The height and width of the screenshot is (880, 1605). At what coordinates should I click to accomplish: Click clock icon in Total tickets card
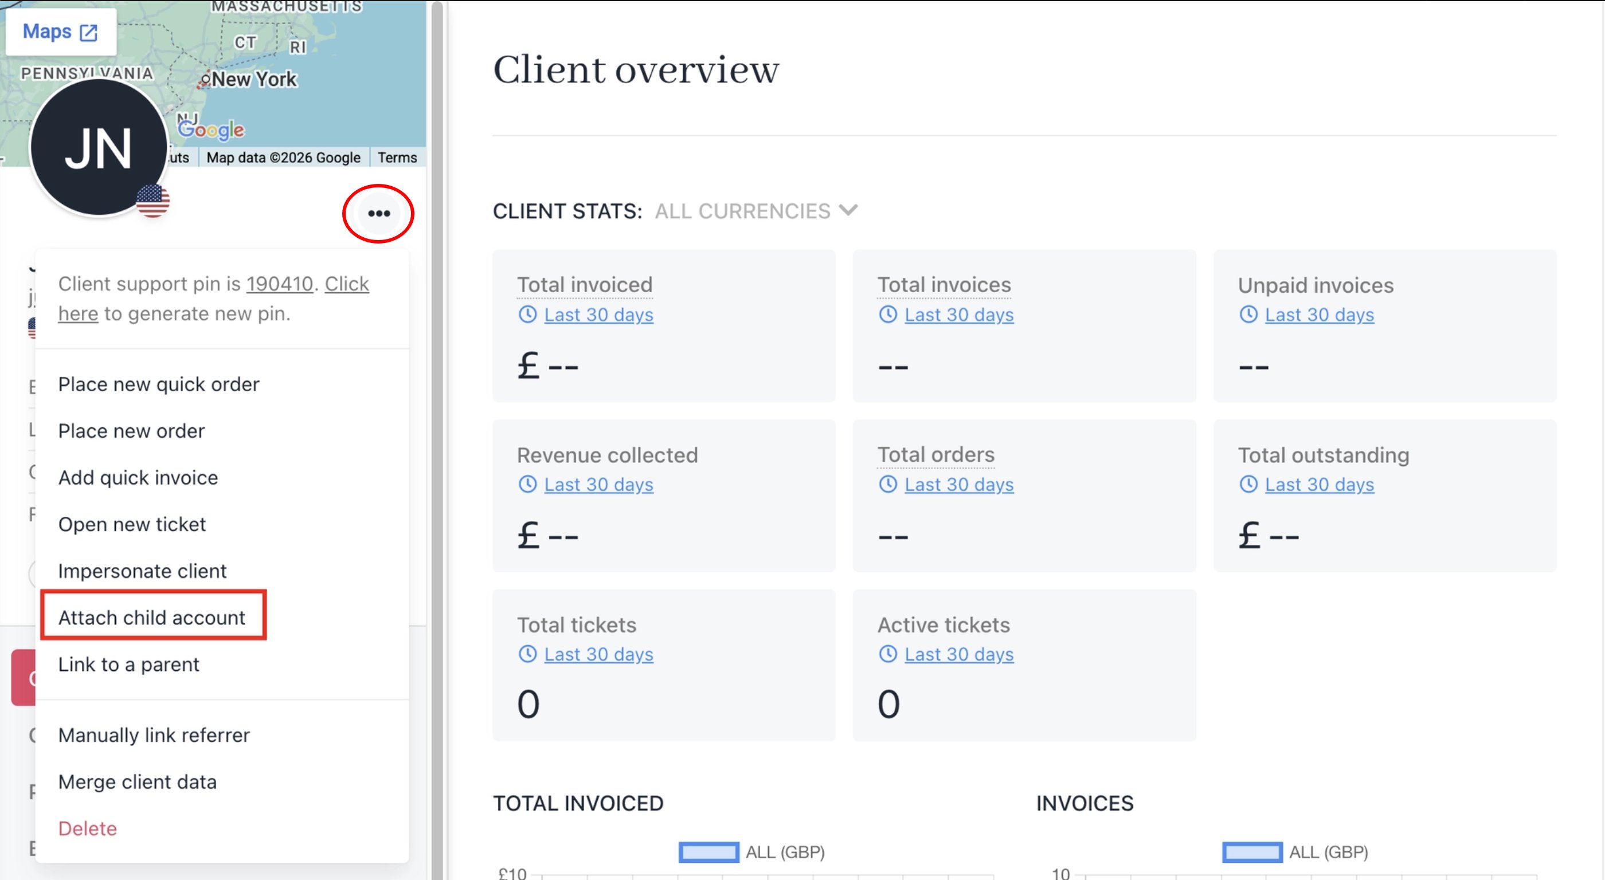pyautogui.click(x=528, y=654)
